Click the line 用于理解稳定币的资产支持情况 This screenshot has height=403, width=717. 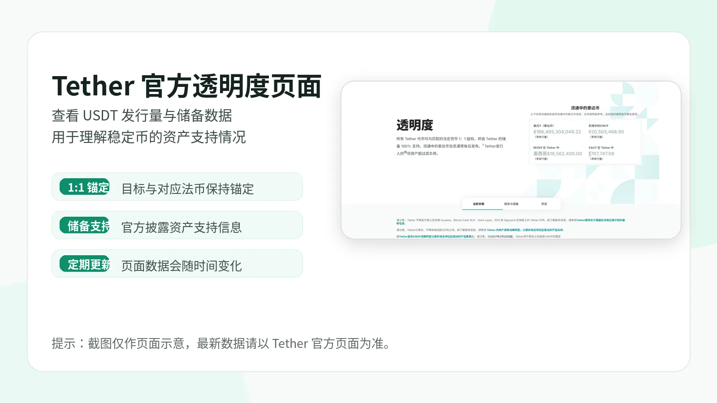point(149,137)
